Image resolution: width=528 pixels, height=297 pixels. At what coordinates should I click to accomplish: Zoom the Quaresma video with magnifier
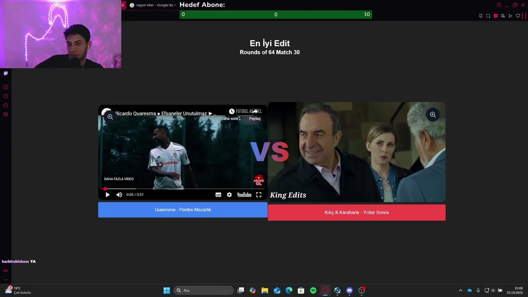tap(110, 117)
